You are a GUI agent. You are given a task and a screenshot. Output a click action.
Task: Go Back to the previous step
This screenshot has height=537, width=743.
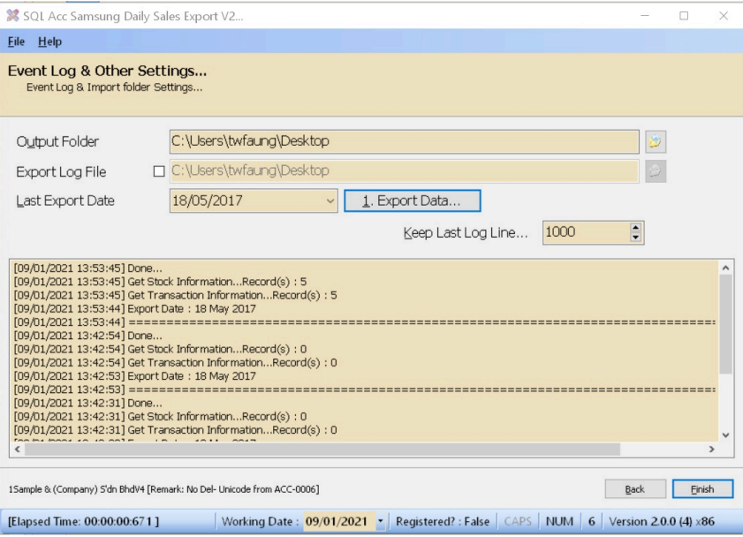[x=634, y=489]
